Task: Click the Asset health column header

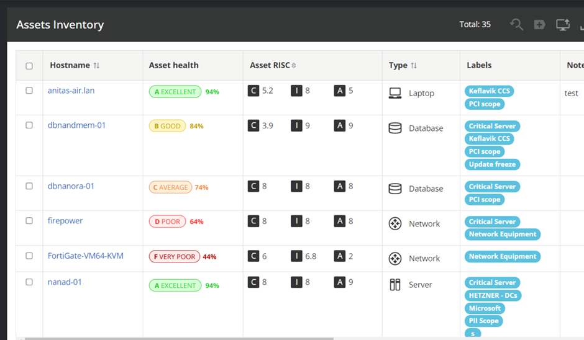Action: (x=173, y=65)
